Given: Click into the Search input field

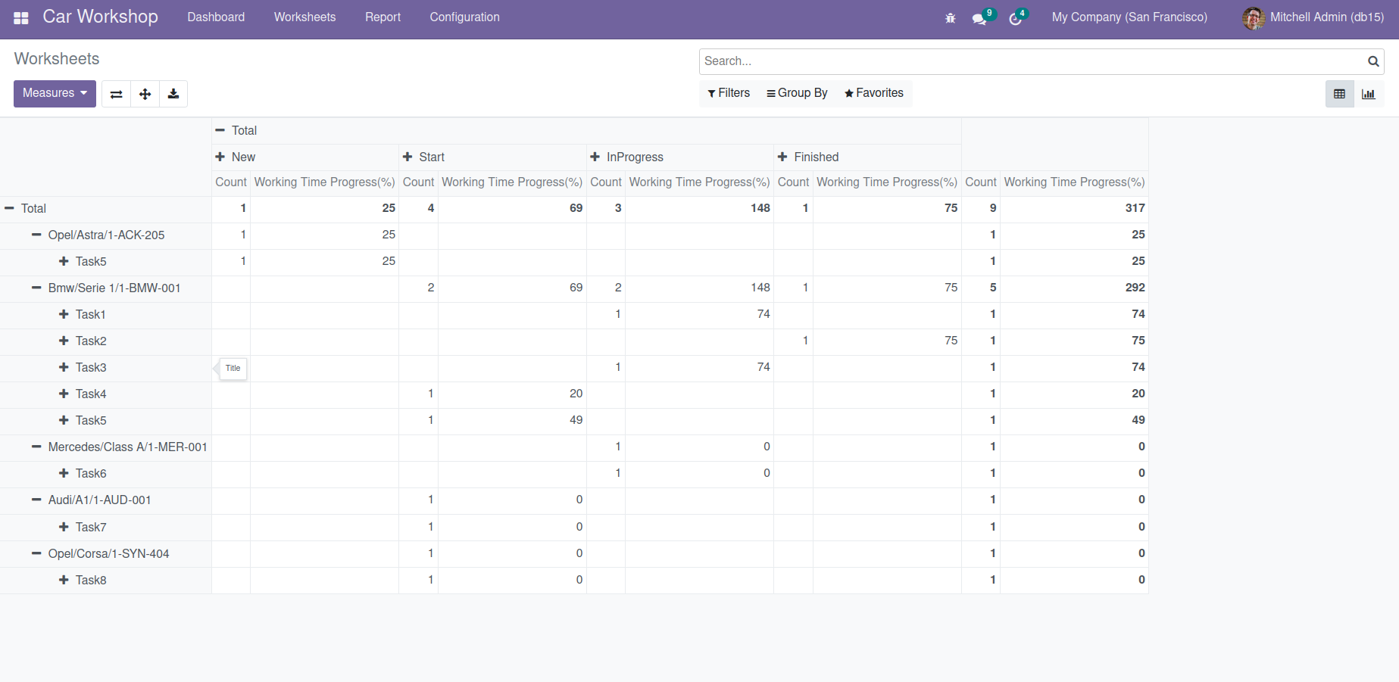Looking at the screenshot, I should [1030, 61].
